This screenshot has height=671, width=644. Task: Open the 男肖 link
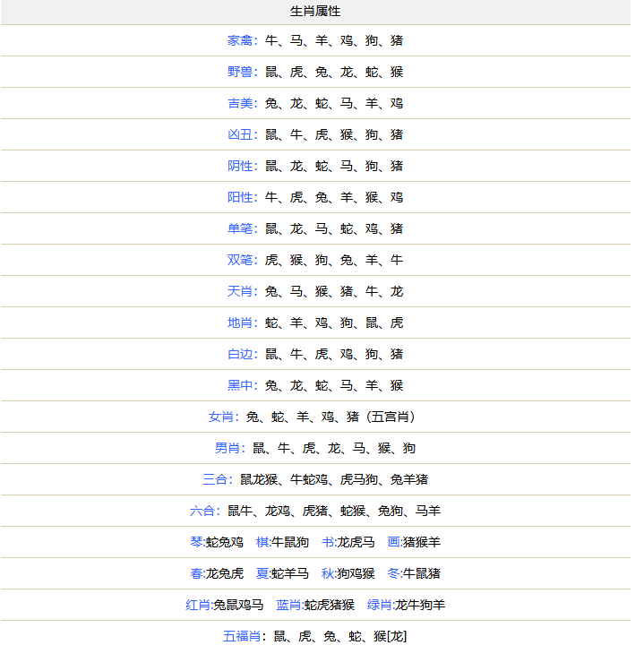tap(228, 448)
